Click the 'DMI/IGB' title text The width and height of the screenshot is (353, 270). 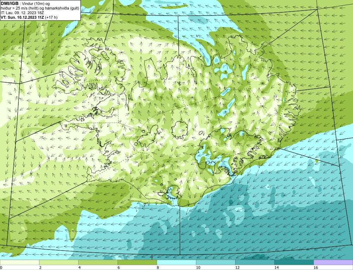(x=10, y=4)
